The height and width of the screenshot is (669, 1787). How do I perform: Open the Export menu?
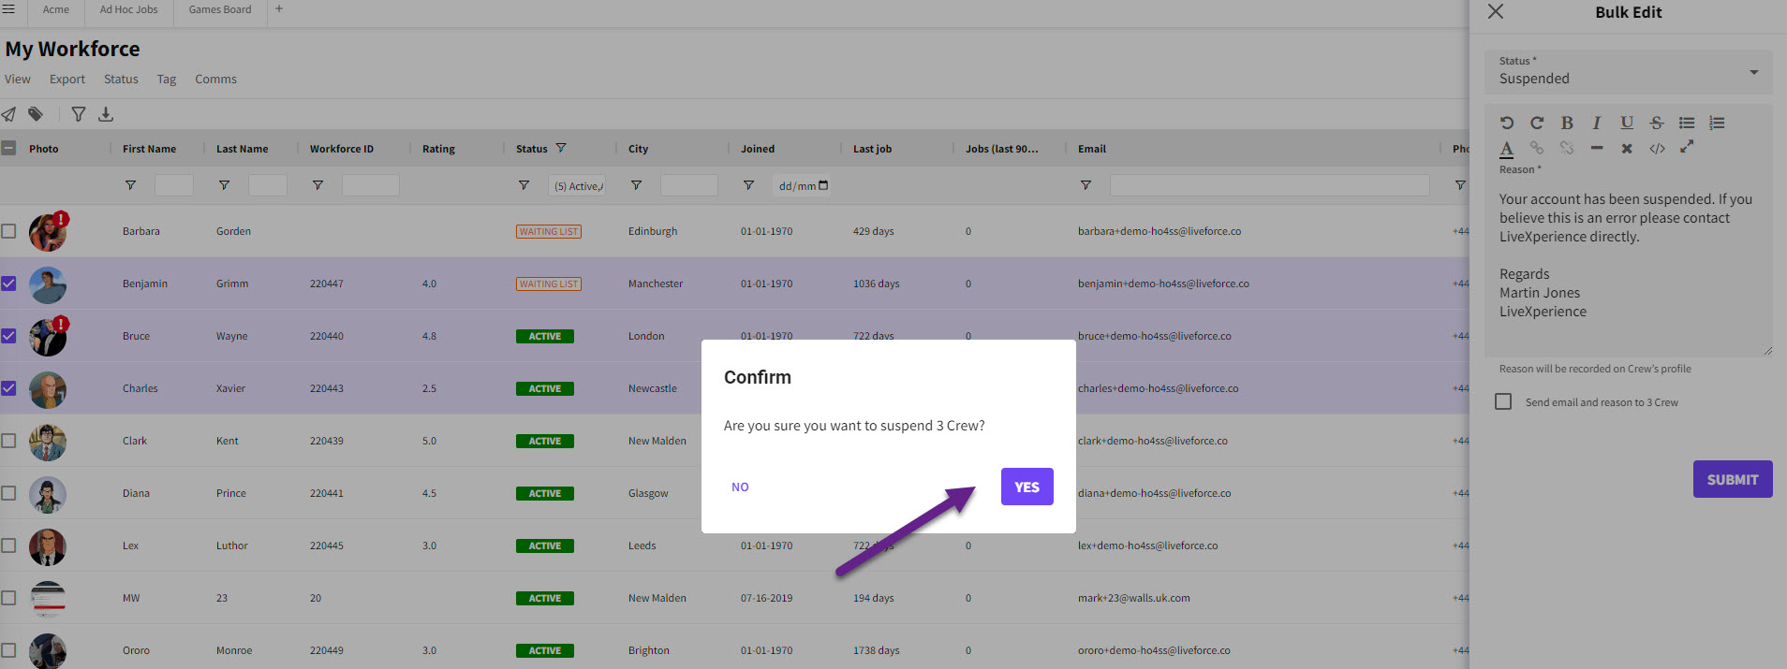[x=66, y=80]
